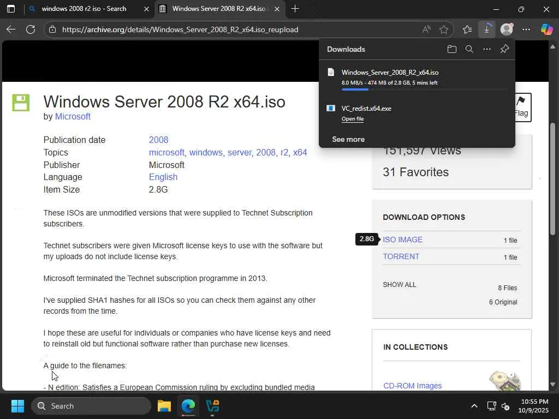Image resolution: width=559 pixels, height=419 pixels.
Task: Click the taskbar Search box
Action: 91,406
